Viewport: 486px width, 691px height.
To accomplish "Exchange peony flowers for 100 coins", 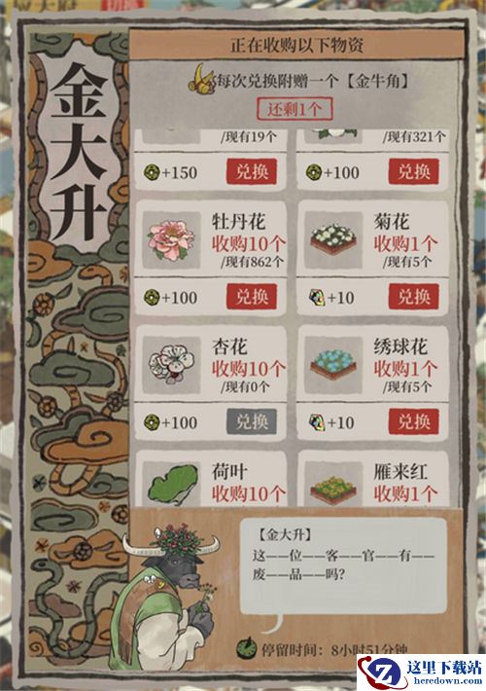I will pos(252,297).
